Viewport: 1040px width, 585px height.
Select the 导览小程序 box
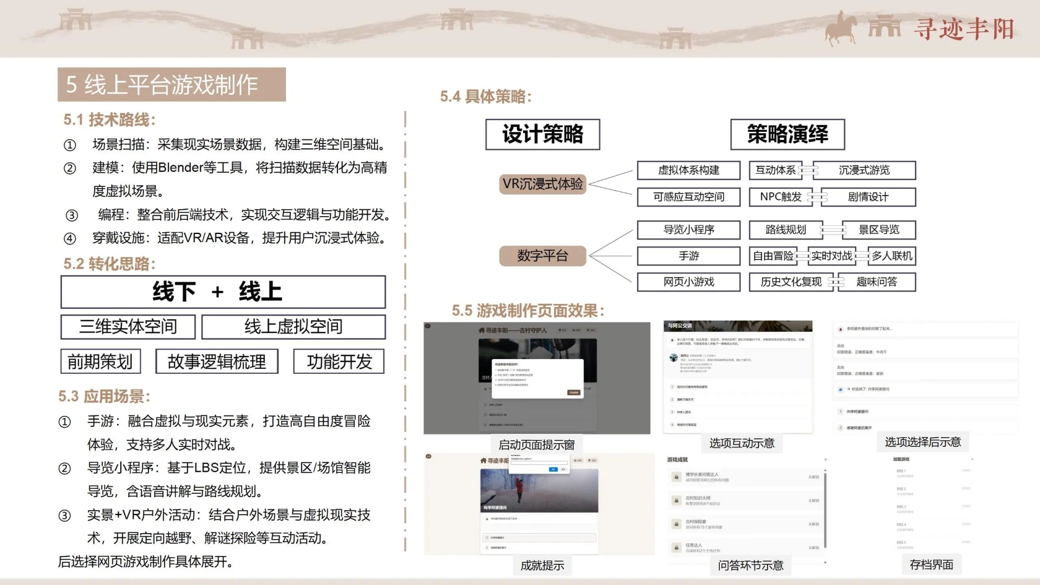(x=688, y=230)
